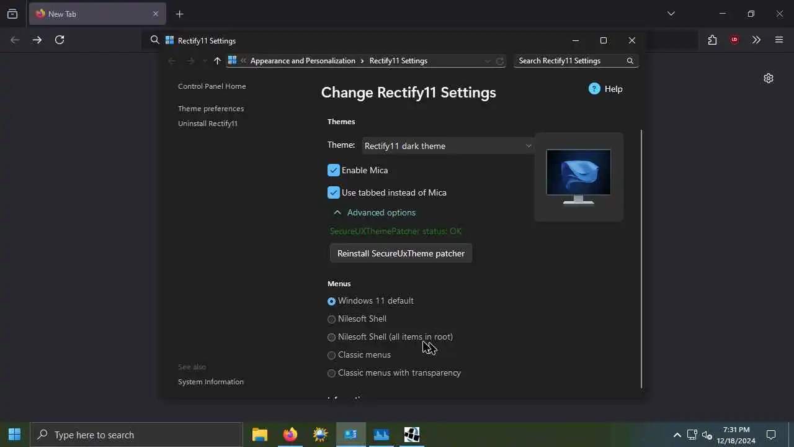Click the search magnifier in Rectify11 search box
The height and width of the screenshot is (447, 794).
pos(630,61)
